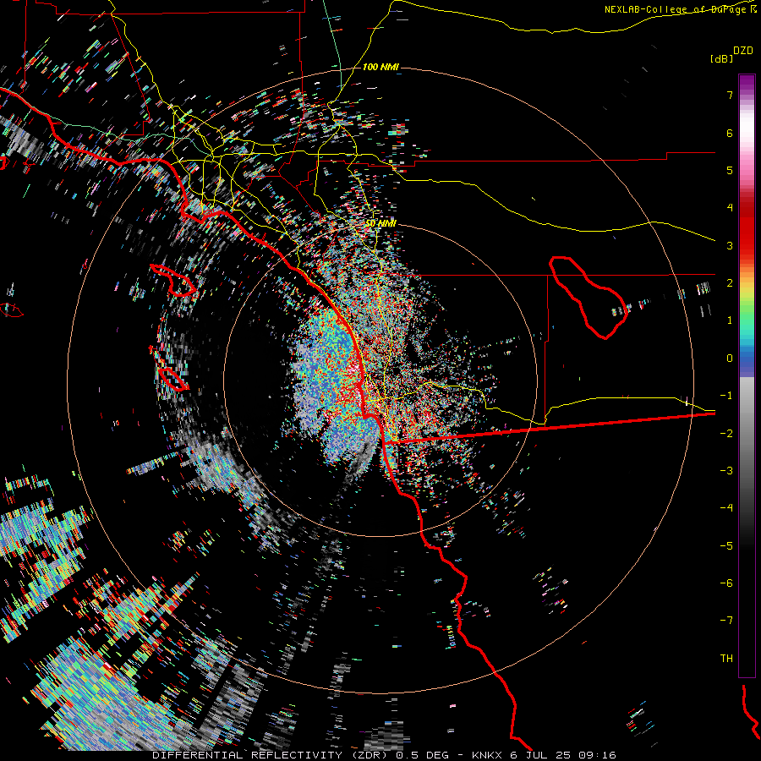Image resolution: width=761 pixels, height=761 pixels.
Task: Click the KNKX station identifier
Action: click(487, 755)
